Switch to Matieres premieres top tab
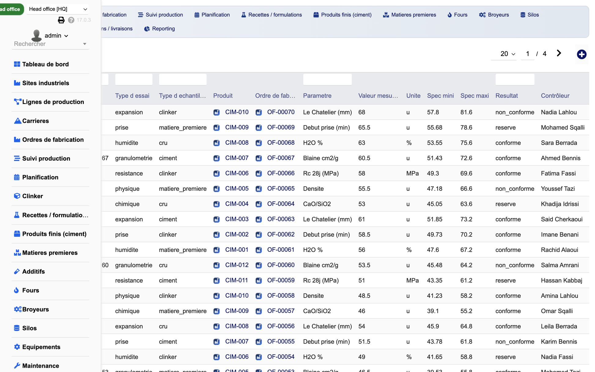 pos(410,15)
